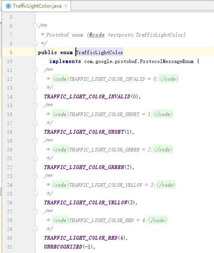Viewport: 214px width, 253px height.
Task: Click line number 14 in the gutter
Action: click(x=10, y=97)
